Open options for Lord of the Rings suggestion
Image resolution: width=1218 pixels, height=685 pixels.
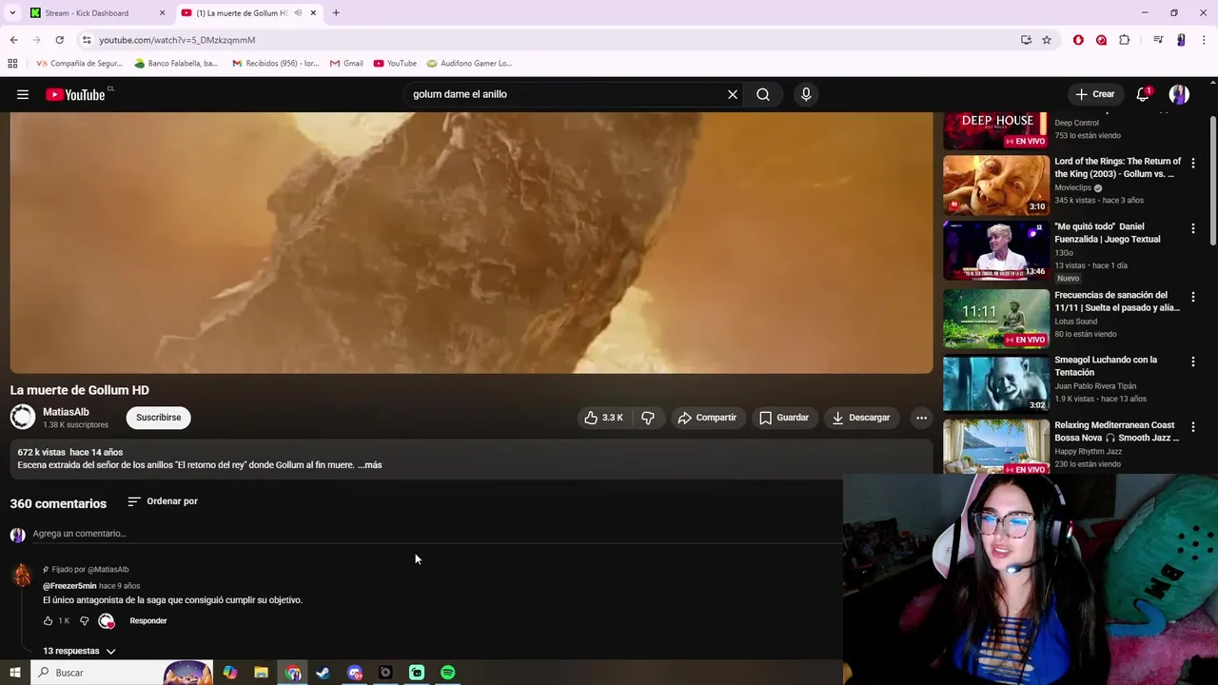(x=1193, y=164)
